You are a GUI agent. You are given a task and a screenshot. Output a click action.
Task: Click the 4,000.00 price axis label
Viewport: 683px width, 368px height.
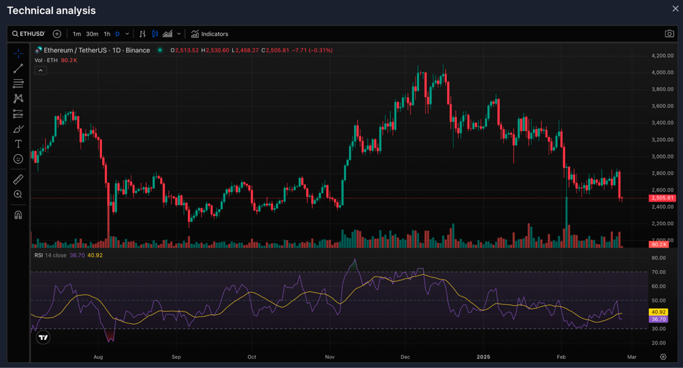[662, 73]
